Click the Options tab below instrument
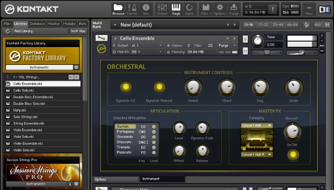Viewport: 334px width, 190px height. click(x=116, y=179)
